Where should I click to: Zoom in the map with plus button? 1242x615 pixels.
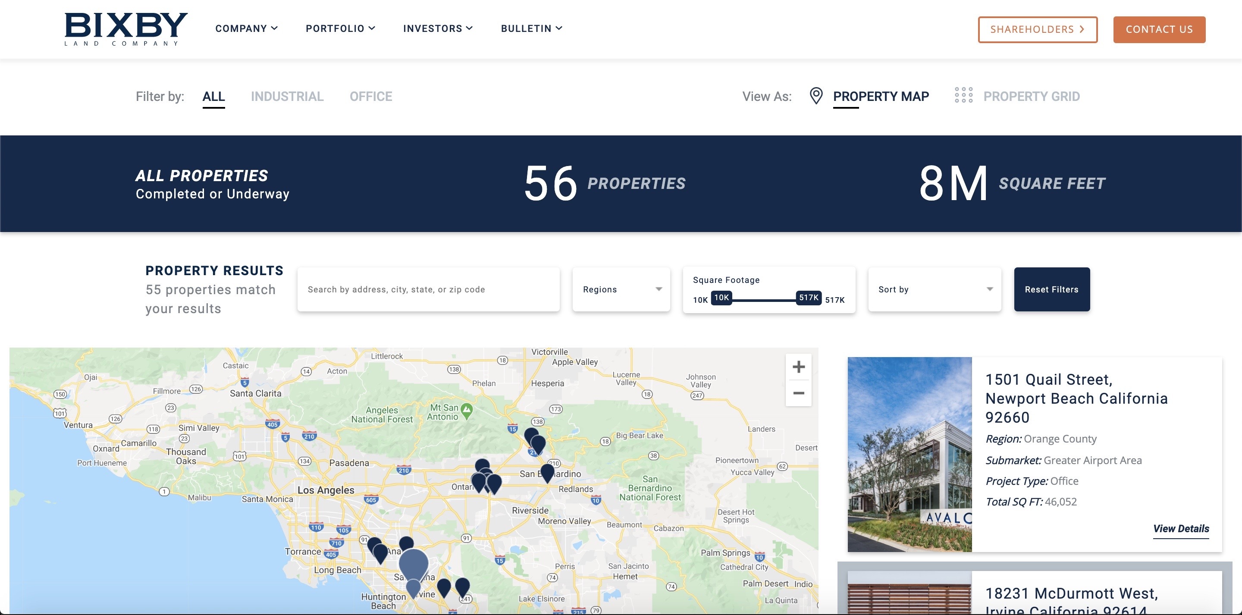click(798, 367)
